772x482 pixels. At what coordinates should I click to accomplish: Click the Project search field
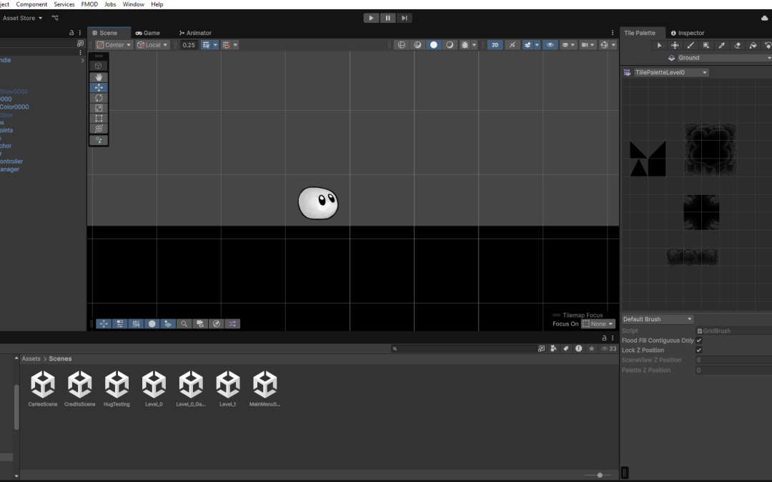(464, 348)
